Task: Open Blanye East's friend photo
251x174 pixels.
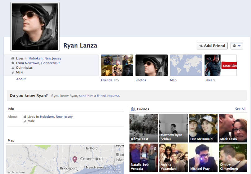Action: (144, 128)
